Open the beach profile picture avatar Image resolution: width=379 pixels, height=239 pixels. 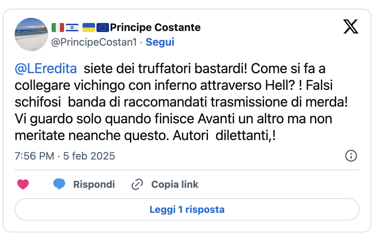tap(31, 34)
